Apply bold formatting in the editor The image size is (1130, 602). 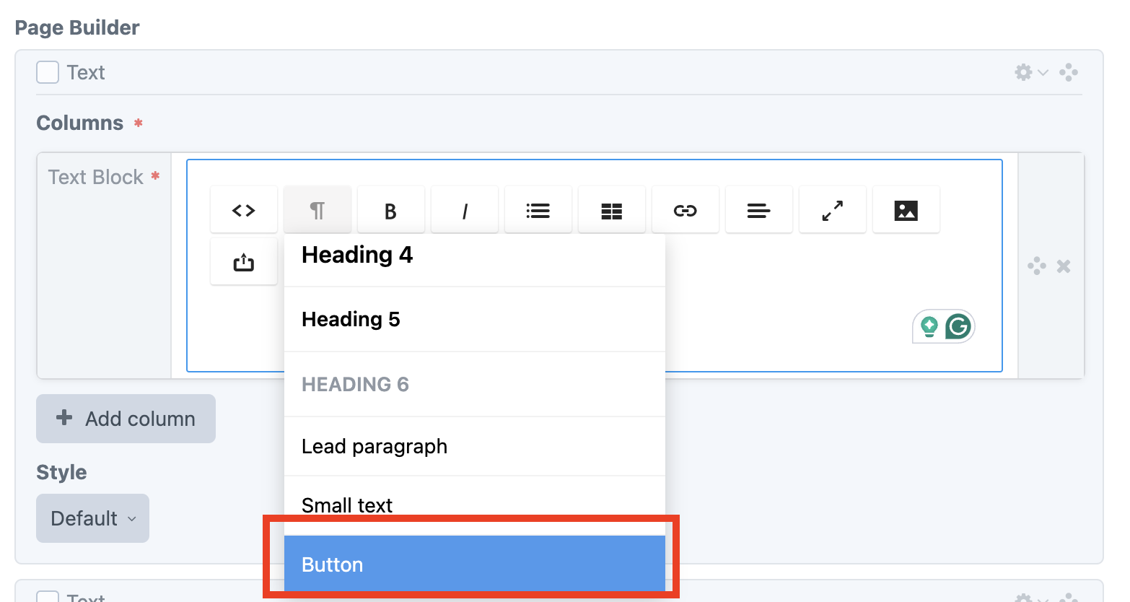391,210
